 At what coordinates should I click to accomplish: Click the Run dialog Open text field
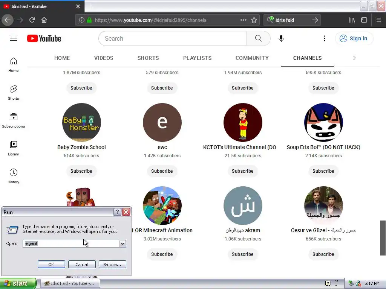click(71, 243)
